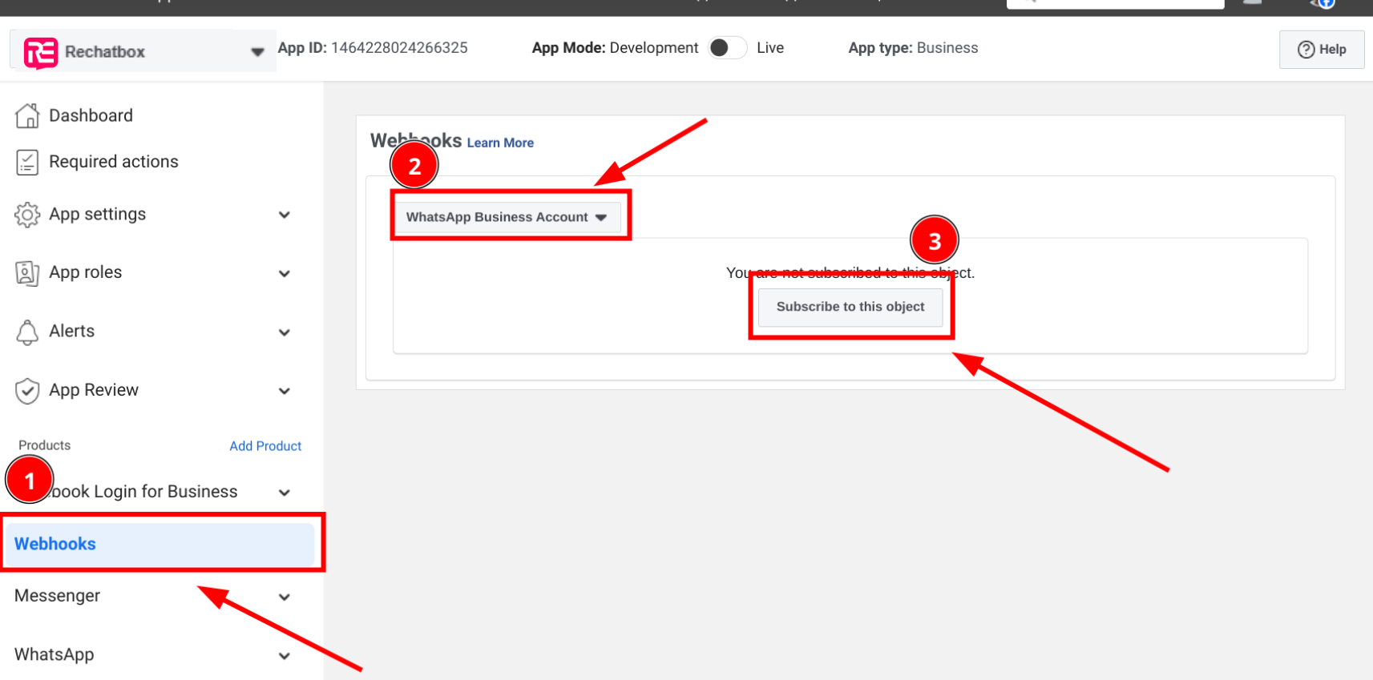Expand the Alerts section chevron
This screenshot has height=680, width=1373.
(x=284, y=332)
